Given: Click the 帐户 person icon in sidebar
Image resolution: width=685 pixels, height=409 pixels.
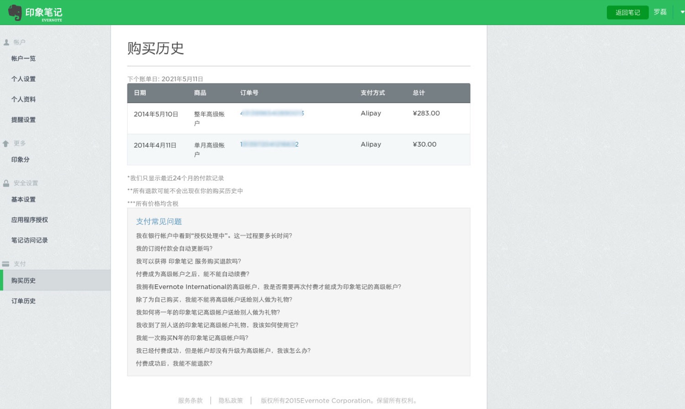Looking at the screenshot, I should (x=6, y=42).
